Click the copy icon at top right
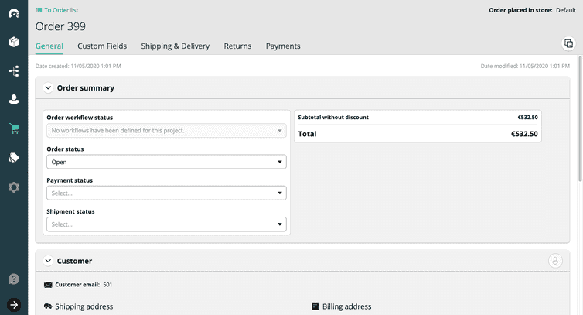 568,43
